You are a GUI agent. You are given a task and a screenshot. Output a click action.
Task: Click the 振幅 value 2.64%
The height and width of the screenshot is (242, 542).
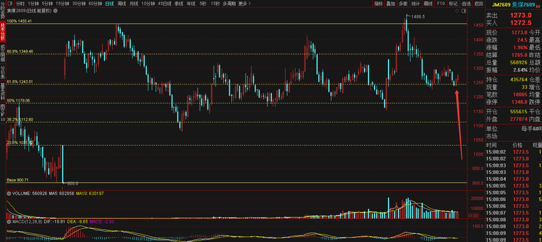pyautogui.click(x=521, y=70)
